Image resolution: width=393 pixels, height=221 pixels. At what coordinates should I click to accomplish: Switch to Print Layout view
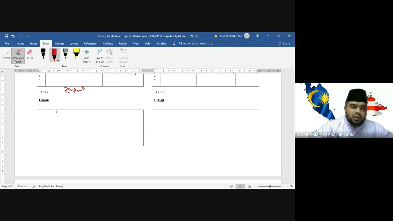click(x=240, y=186)
